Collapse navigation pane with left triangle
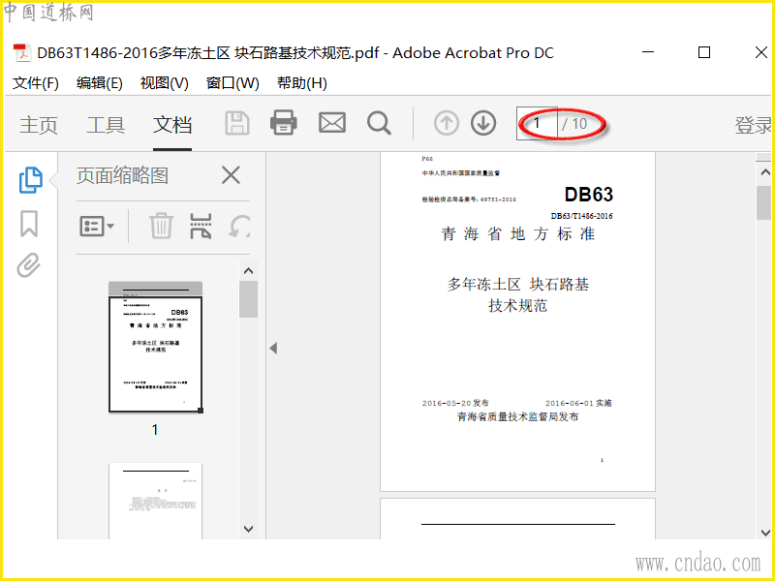This screenshot has height=581, width=775. [273, 349]
